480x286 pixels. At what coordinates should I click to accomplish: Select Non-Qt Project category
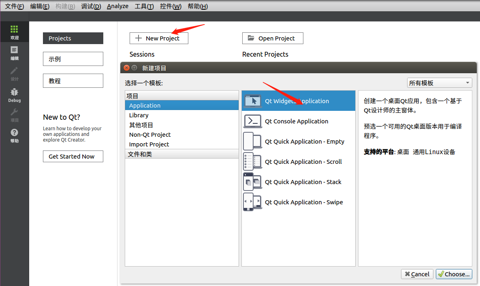coord(182,135)
